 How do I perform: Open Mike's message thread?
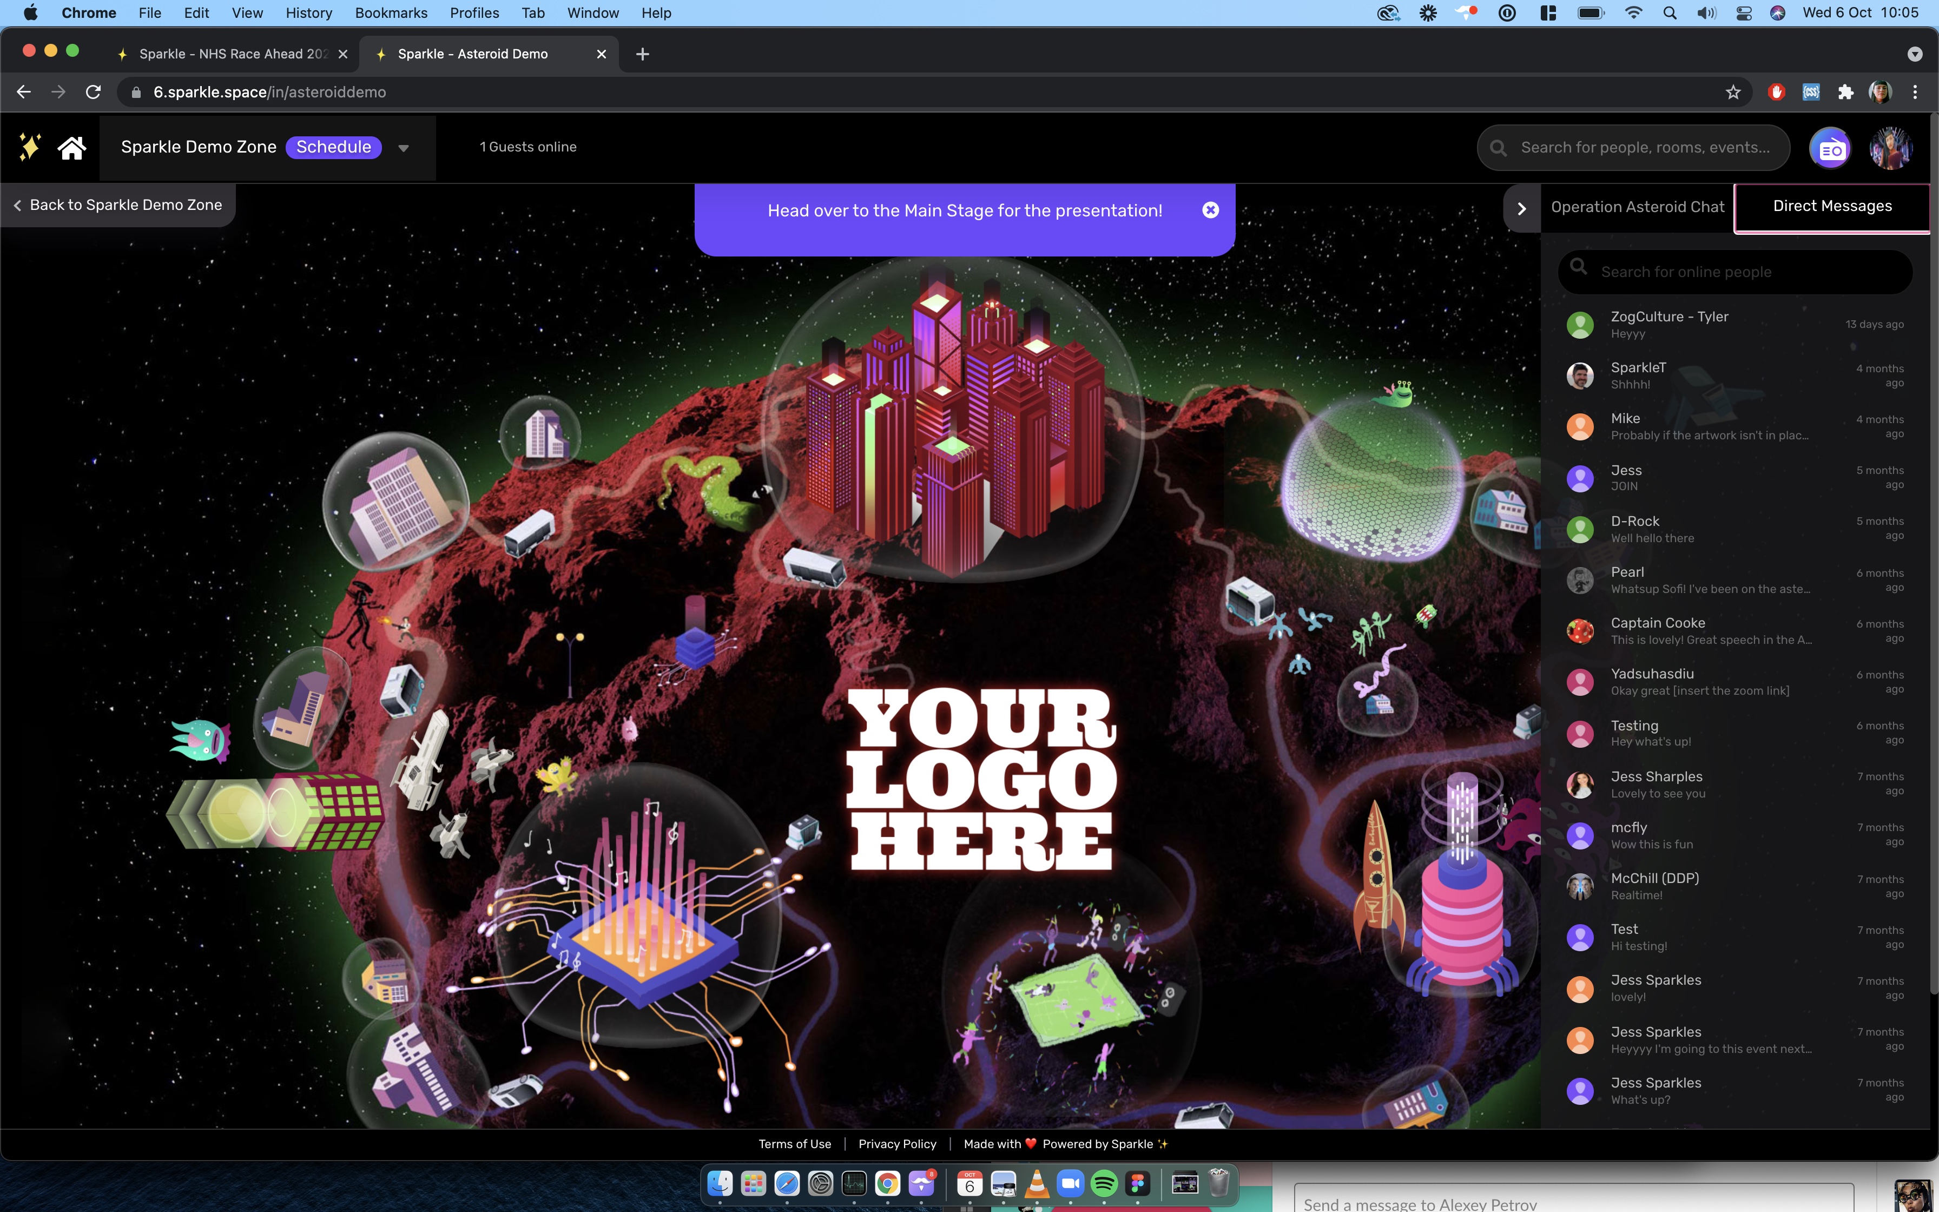[1734, 426]
